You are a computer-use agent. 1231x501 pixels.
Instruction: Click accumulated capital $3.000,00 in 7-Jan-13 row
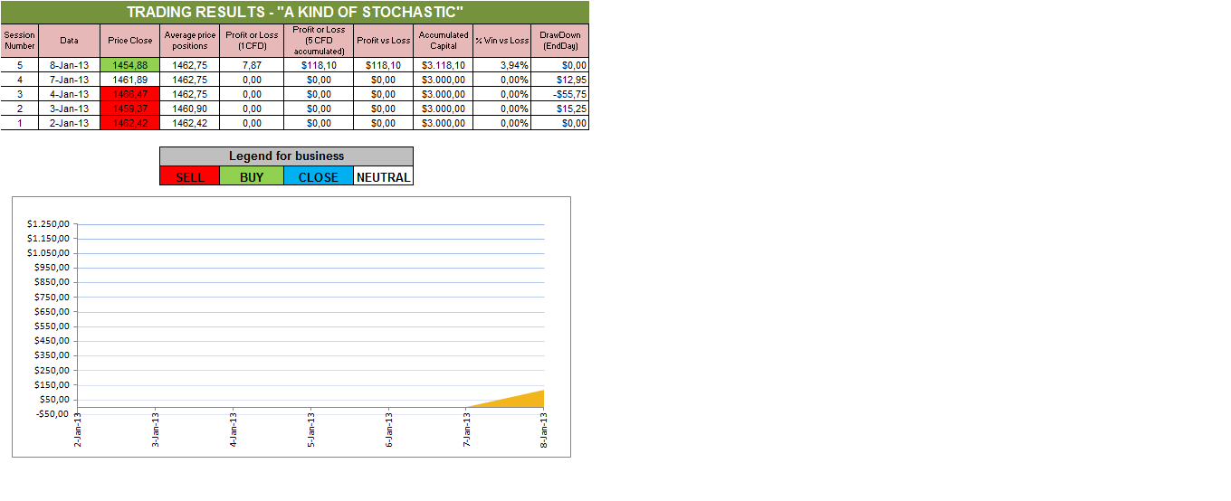click(x=443, y=80)
